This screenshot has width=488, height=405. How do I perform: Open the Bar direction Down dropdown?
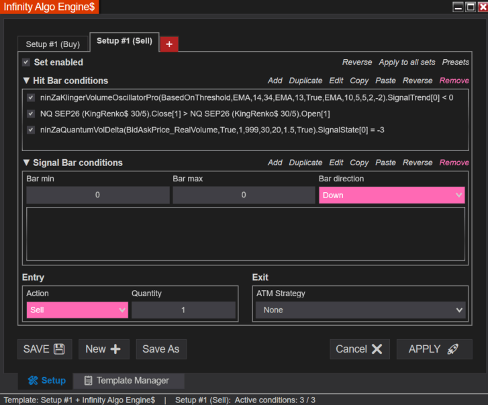(392, 195)
